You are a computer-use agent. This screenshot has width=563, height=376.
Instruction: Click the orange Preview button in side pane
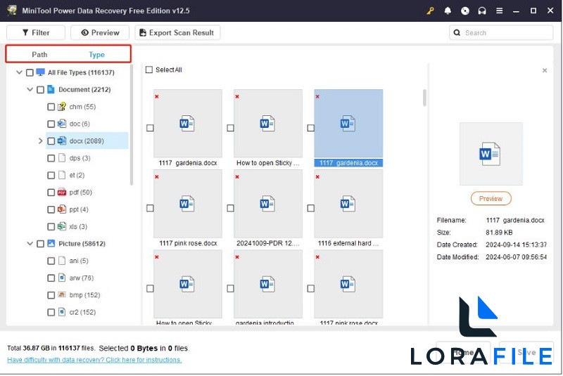[491, 199]
